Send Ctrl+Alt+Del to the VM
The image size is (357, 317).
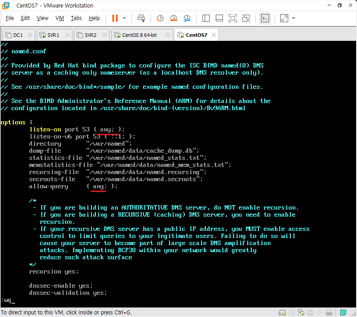pyautogui.click(x=141, y=18)
